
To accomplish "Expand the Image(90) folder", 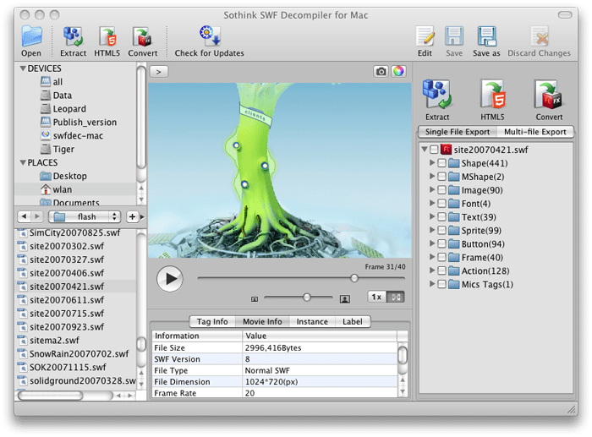I will (432, 190).
